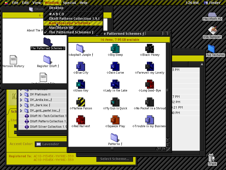Click the horizontal scrollbar thumb in Patterned Schemes

point(112,149)
